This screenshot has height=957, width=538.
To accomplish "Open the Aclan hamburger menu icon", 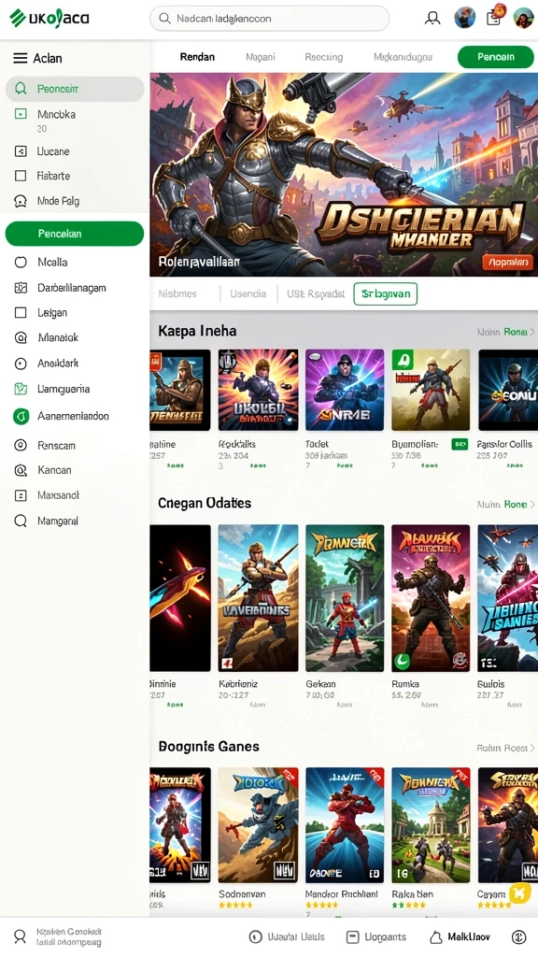I will coord(21,59).
